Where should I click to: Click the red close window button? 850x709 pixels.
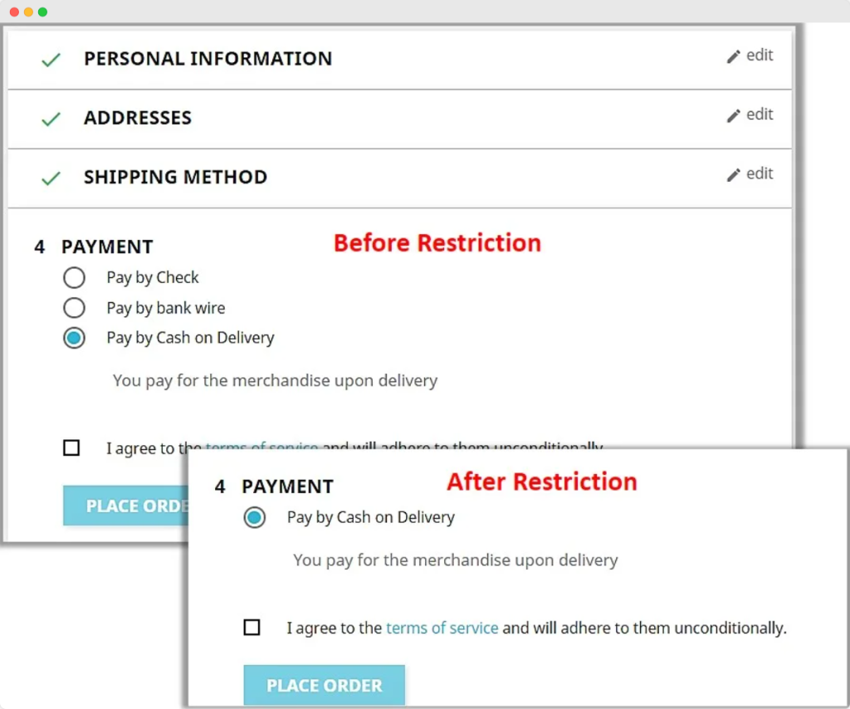pos(14,12)
